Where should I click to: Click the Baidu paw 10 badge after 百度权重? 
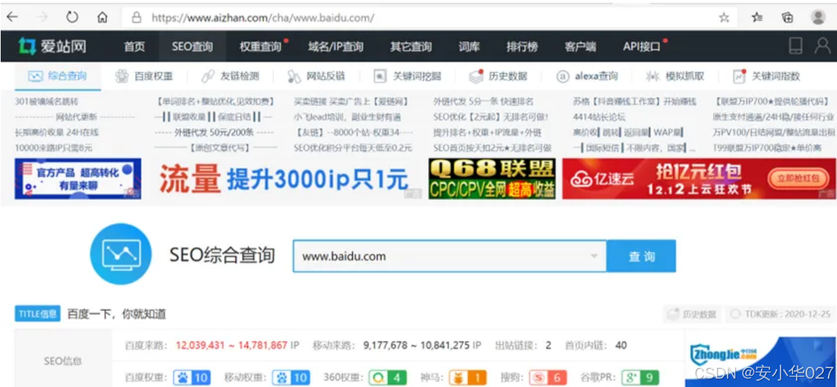[x=191, y=377]
